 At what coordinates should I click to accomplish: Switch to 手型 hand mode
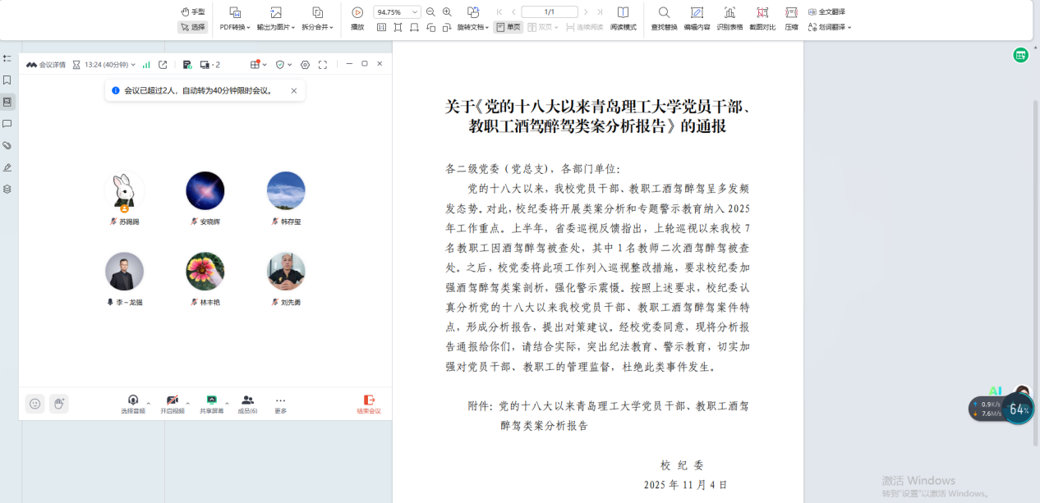[192, 12]
